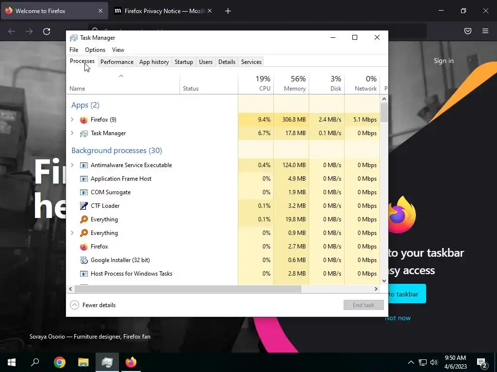This screenshot has height=372, width=497.
Task: Expand Antimalware Service Executable group
Action: coord(72,165)
